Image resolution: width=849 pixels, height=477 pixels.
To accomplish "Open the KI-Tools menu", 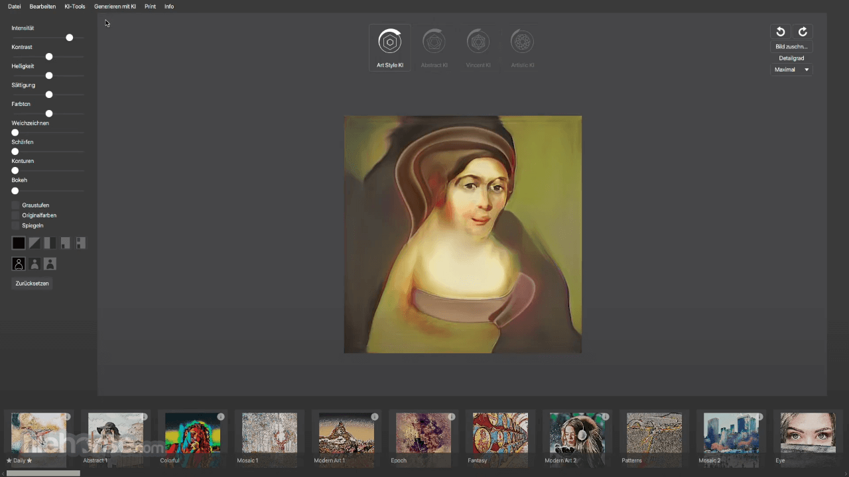I will pos(75,7).
